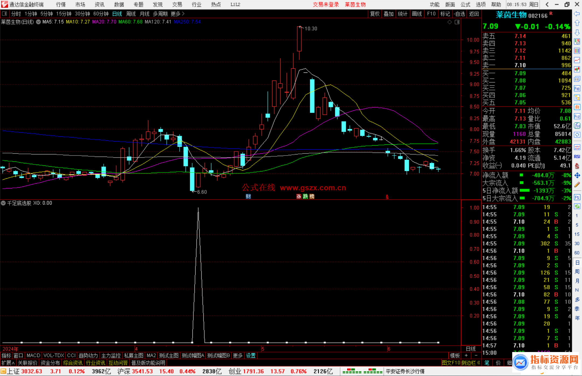Open the 更多 indicators list in bottom bar
Image resolution: width=582 pixels, height=376 pixels.
[x=238, y=356]
